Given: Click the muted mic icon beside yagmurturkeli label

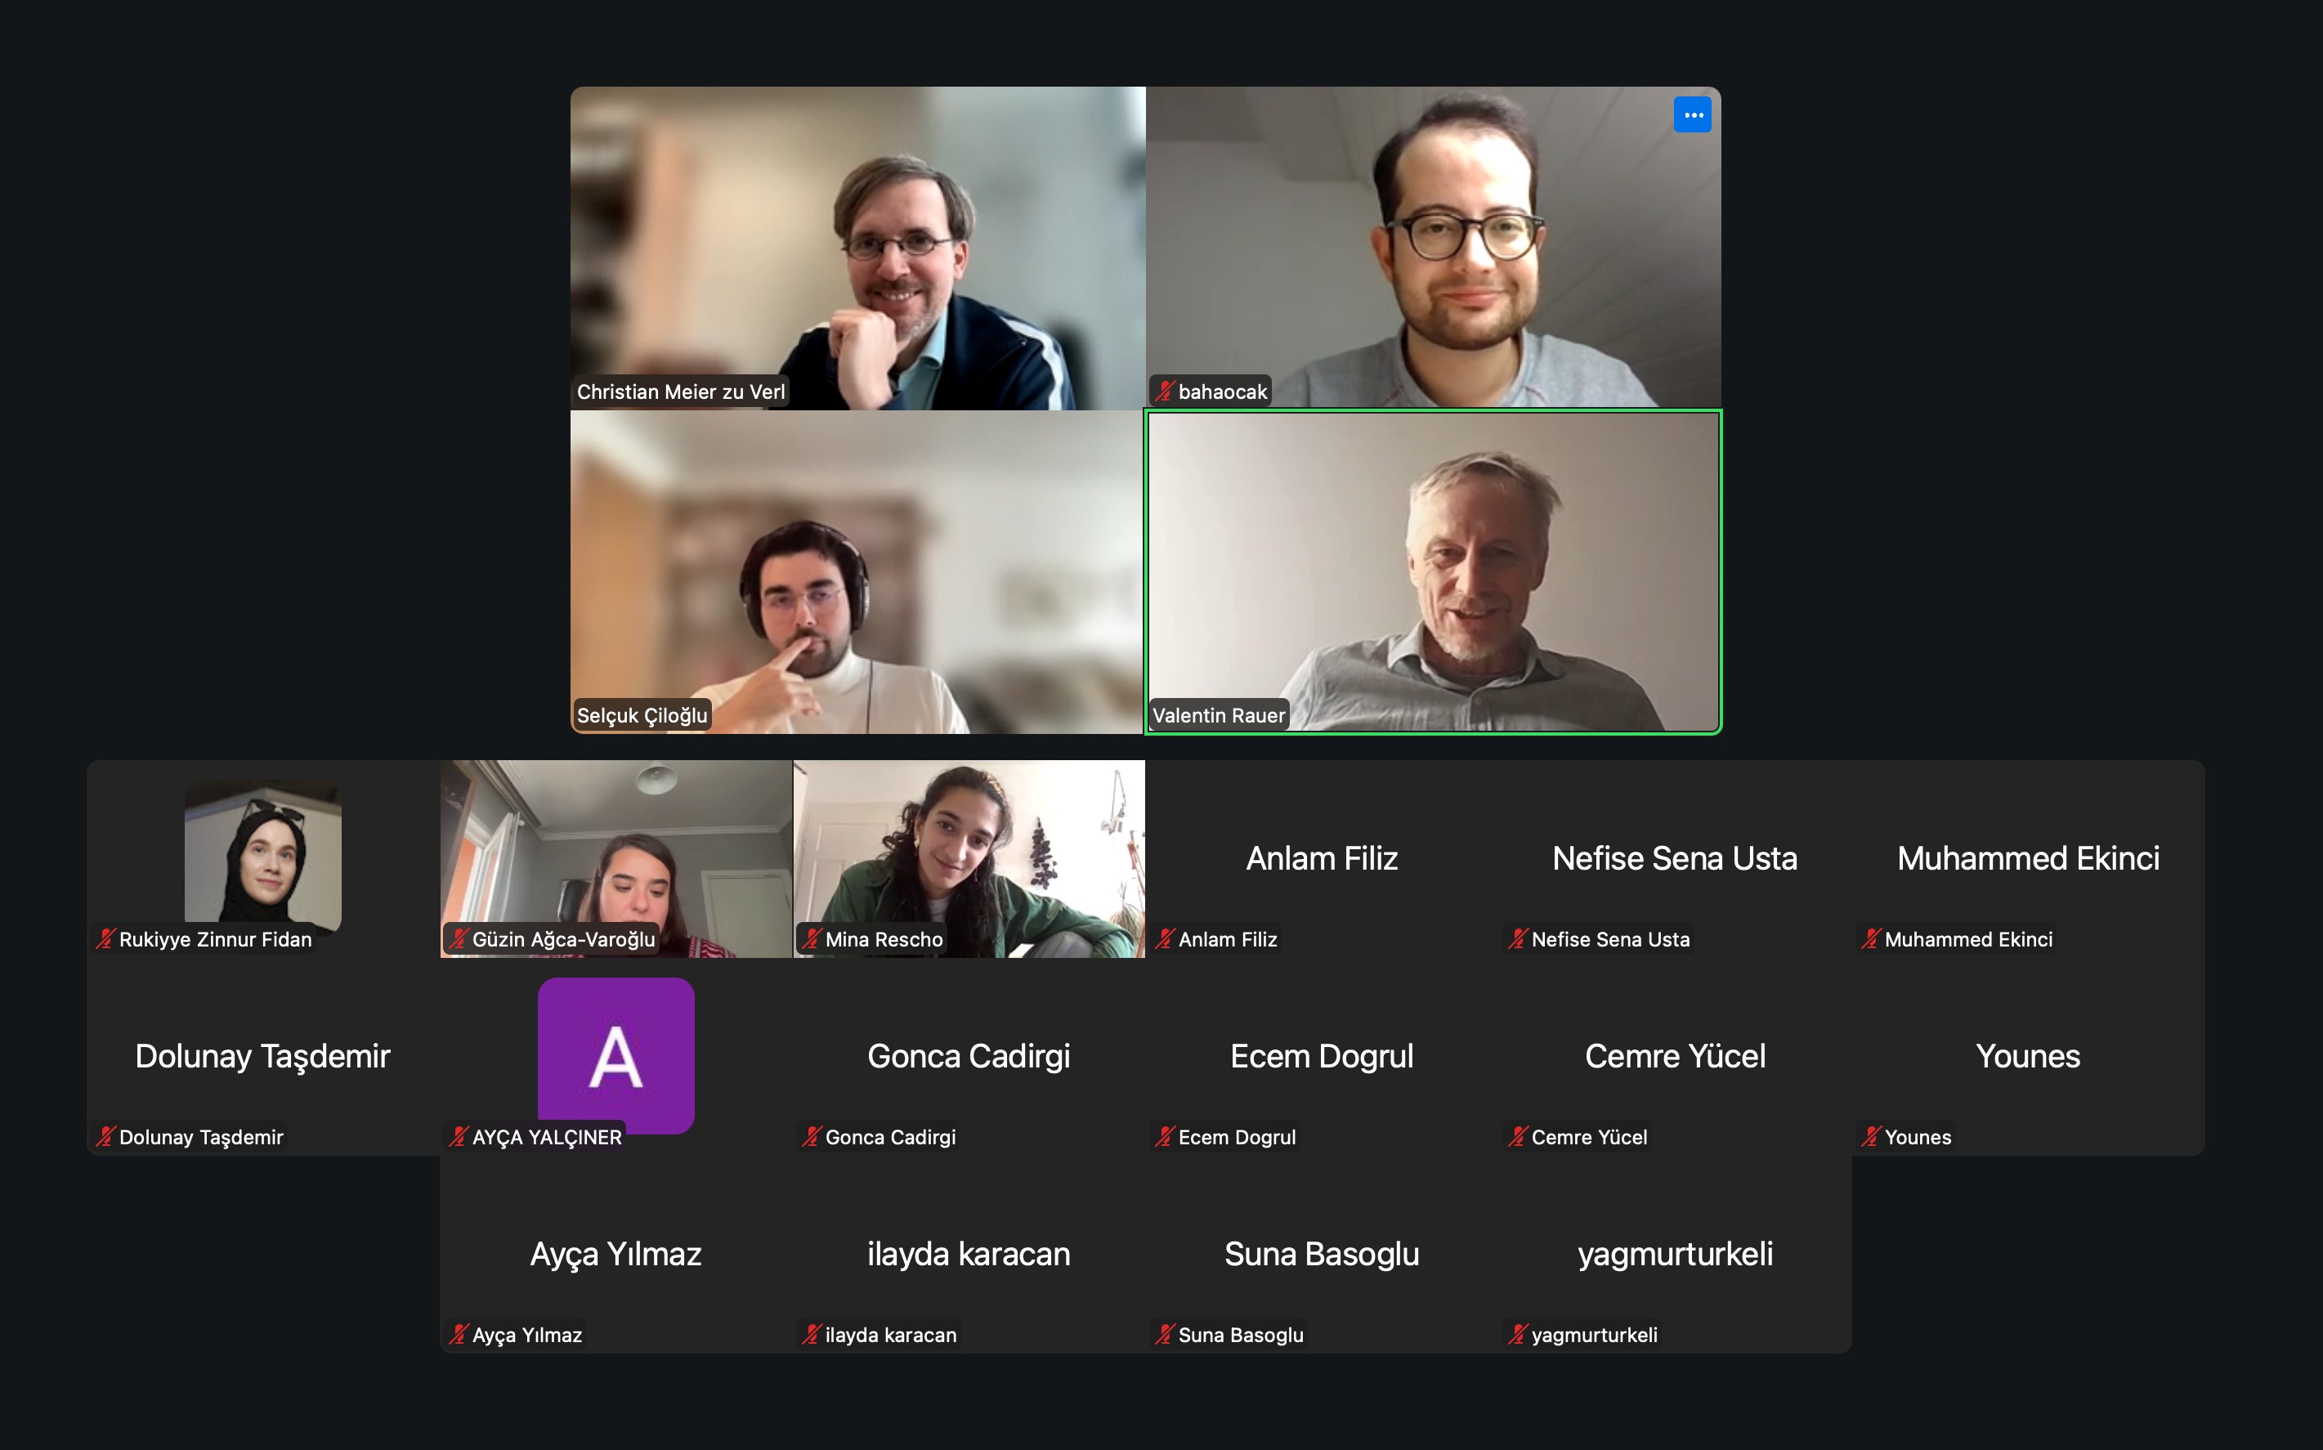Looking at the screenshot, I should (1517, 1334).
